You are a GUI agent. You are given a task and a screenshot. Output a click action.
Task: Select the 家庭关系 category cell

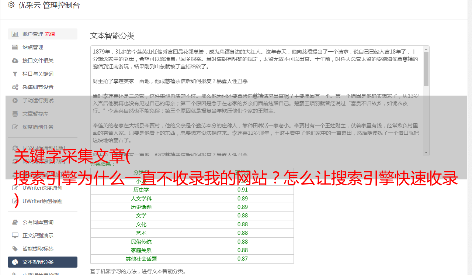click(x=141, y=250)
